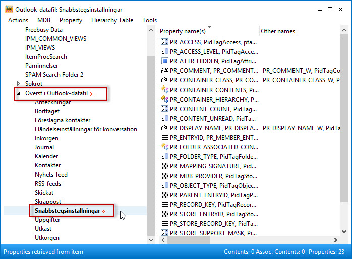Select the RSS-feeds folder

48,184
